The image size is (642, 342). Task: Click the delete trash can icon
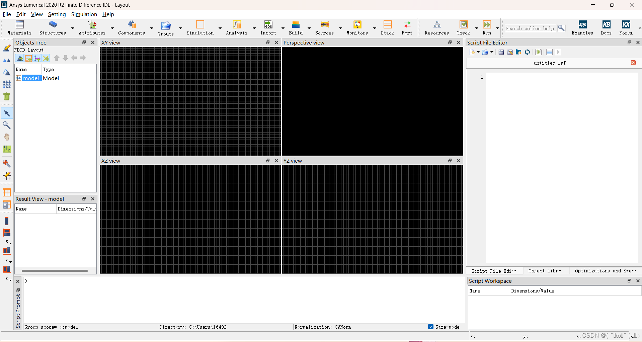[7, 96]
